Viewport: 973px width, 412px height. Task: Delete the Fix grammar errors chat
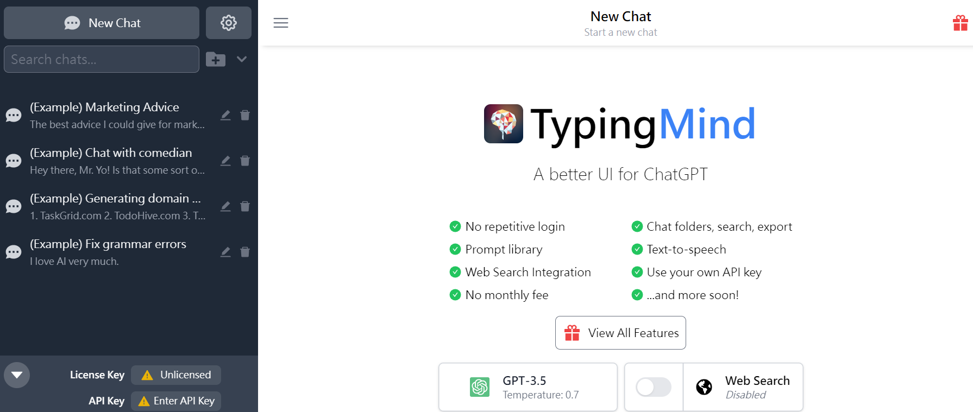pos(245,252)
